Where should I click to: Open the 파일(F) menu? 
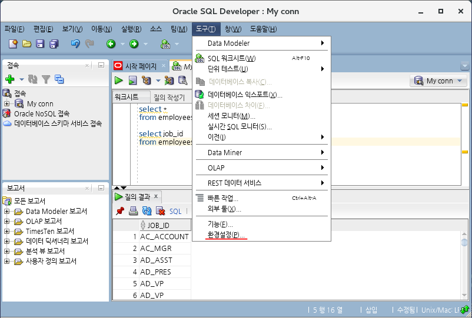coord(15,29)
